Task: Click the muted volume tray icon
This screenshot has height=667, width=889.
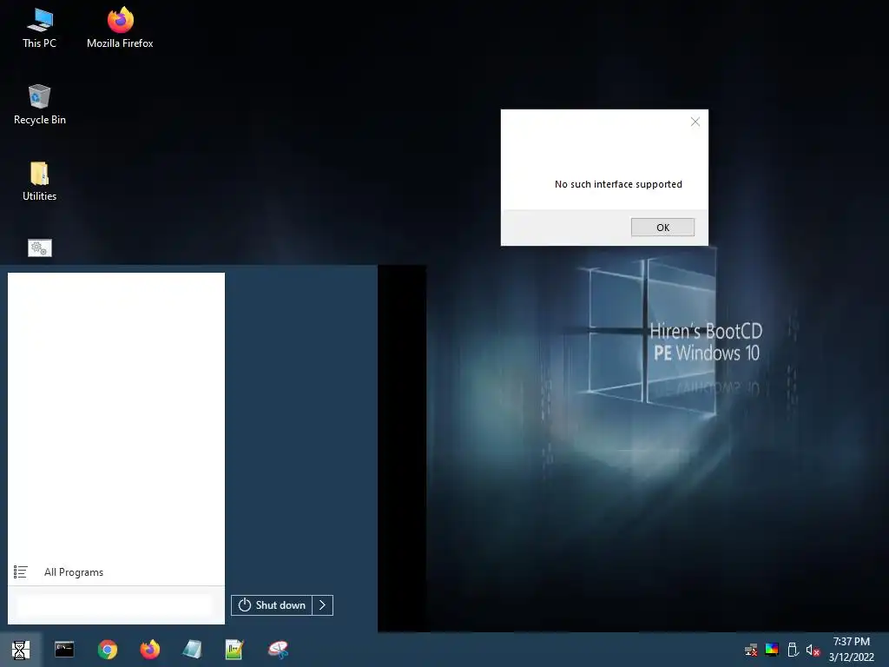Action: pyautogui.click(x=813, y=650)
